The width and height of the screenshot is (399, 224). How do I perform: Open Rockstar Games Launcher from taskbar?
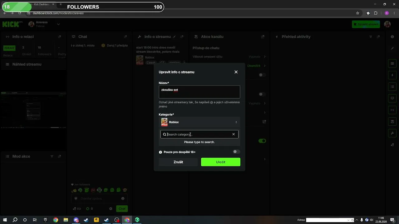96,220
